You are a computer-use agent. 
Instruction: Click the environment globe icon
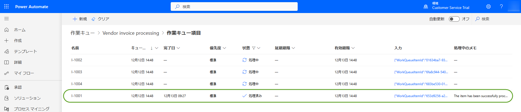click(426, 7)
